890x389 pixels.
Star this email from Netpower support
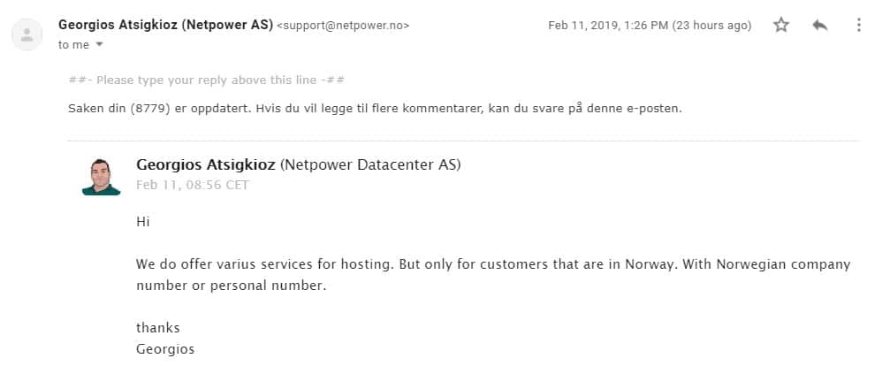[x=781, y=25]
